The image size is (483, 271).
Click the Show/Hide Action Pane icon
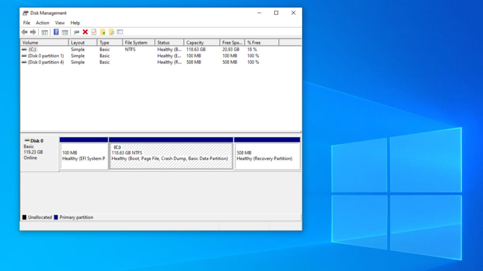click(65, 32)
